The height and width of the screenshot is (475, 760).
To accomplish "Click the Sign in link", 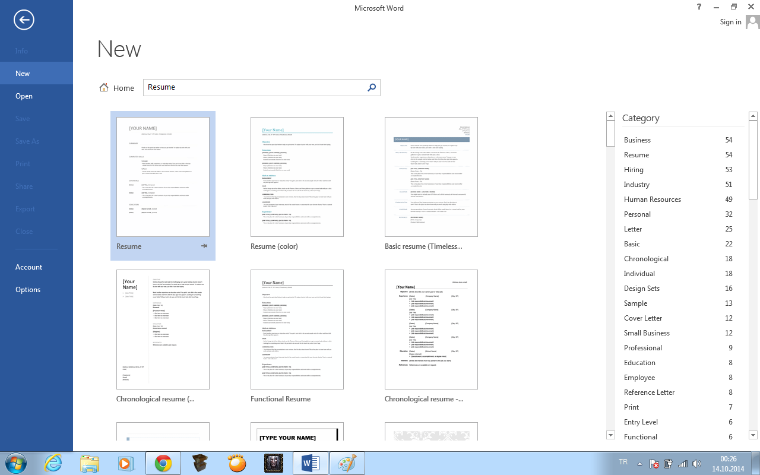I will coord(730,22).
